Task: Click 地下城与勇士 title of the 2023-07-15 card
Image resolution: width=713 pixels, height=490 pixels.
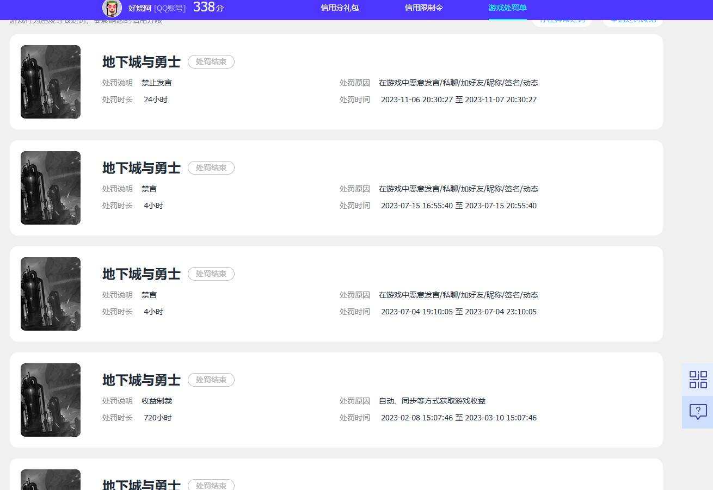Action: (142, 168)
